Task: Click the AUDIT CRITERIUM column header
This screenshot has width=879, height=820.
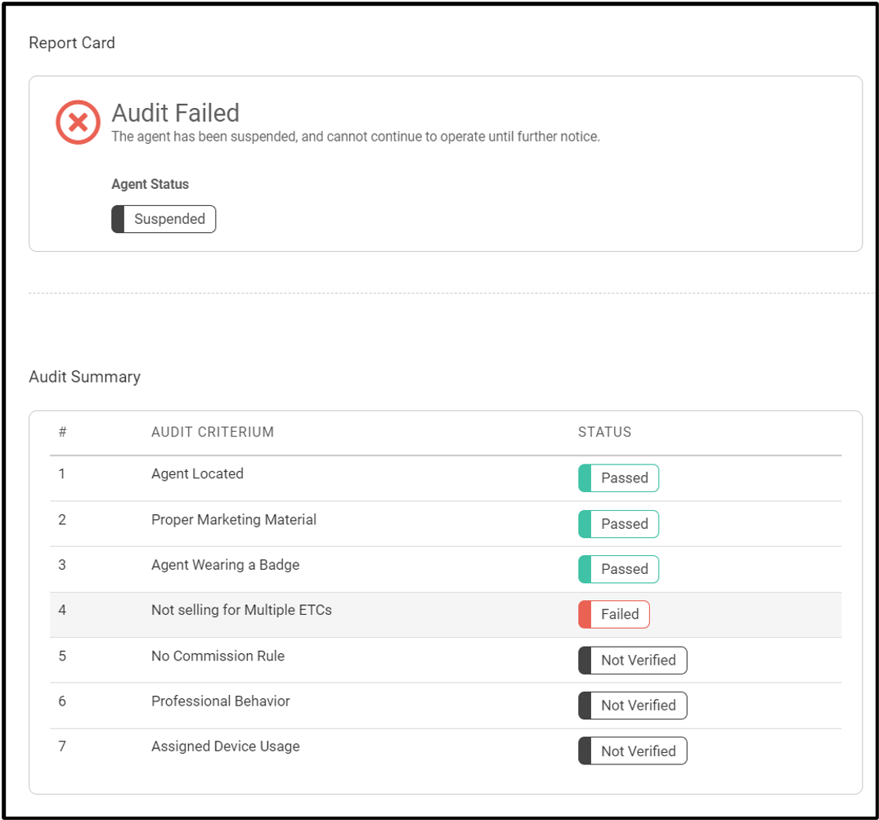Action: click(x=213, y=432)
